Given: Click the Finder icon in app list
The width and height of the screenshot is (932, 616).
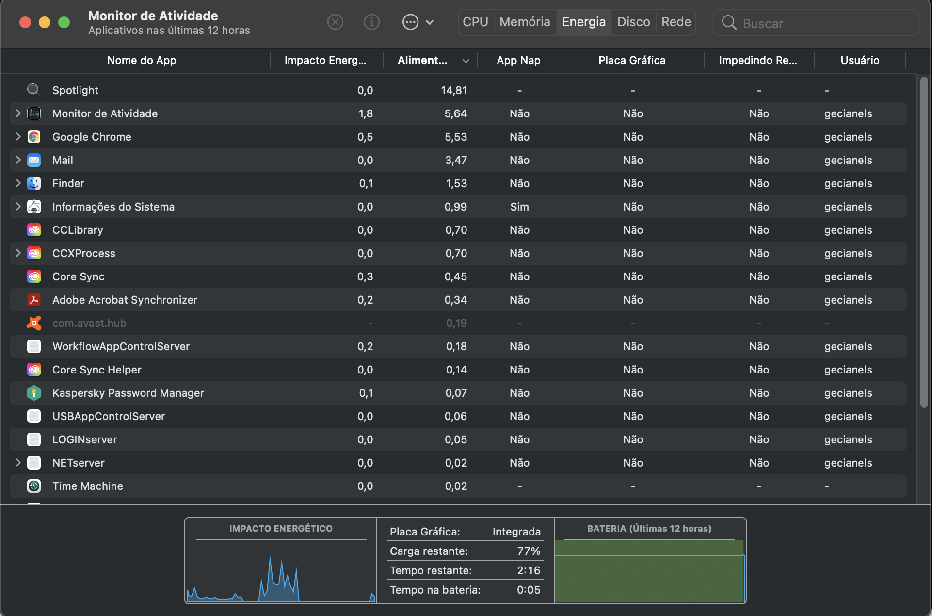Looking at the screenshot, I should pyautogui.click(x=34, y=183).
